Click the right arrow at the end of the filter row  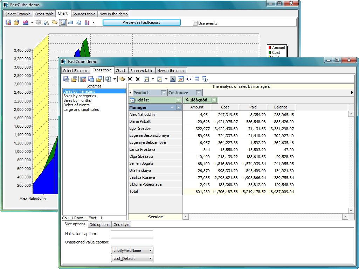click(352, 93)
